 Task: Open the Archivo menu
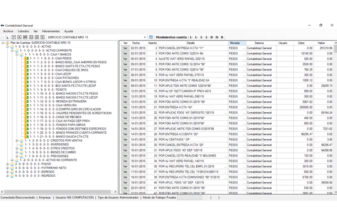[x=8, y=31]
